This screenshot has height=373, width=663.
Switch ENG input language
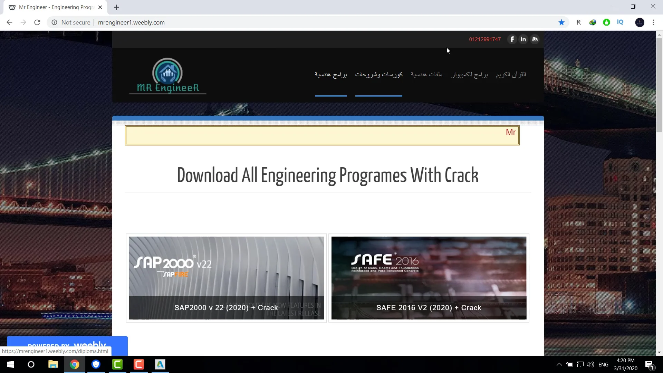pos(603,364)
